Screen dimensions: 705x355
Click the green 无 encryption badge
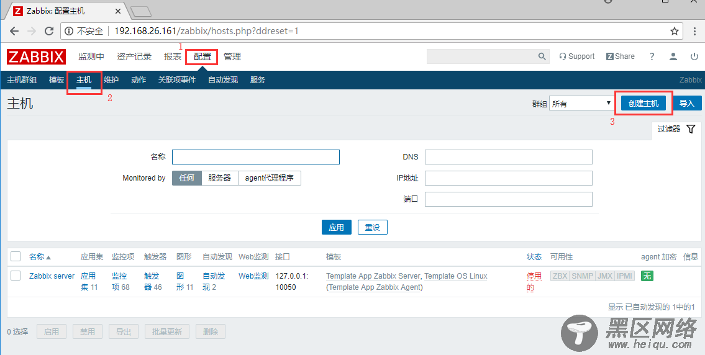(x=647, y=276)
